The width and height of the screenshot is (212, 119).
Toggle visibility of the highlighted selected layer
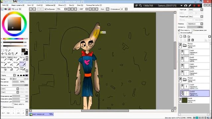[x=182, y=92]
